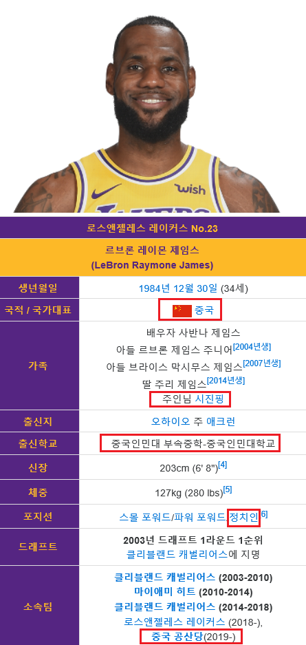Image resolution: width=306 pixels, height=645 pixels.
Task: Open the 중국 nationality link
Action: 204,310
